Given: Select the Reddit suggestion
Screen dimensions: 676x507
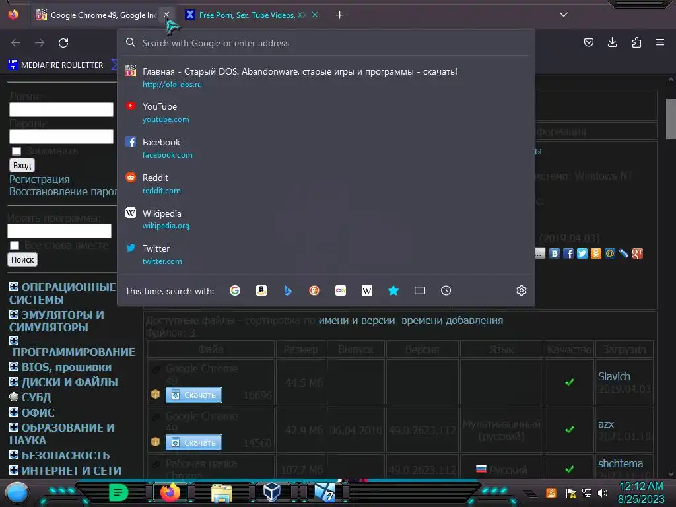Looking at the screenshot, I should pyautogui.click(x=326, y=184).
